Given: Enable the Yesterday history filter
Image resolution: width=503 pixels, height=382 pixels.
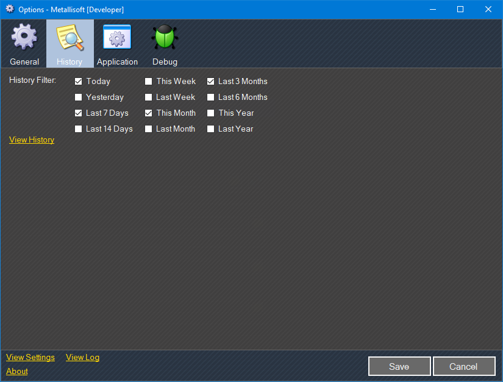Looking at the screenshot, I should pos(78,97).
